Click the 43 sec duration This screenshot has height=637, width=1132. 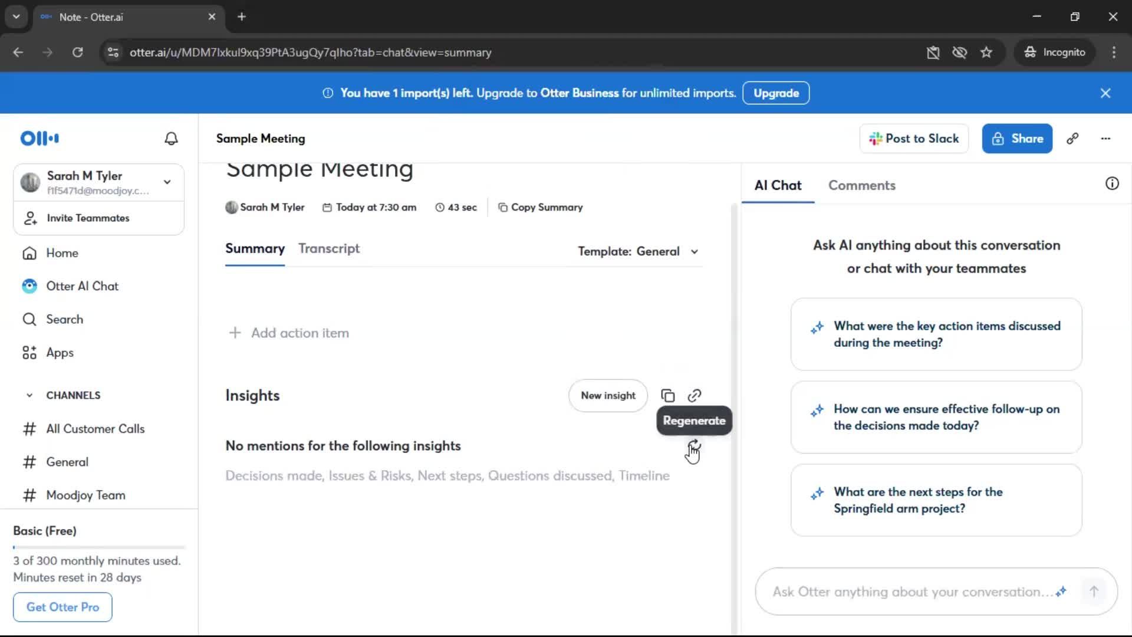click(x=456, y=208)
